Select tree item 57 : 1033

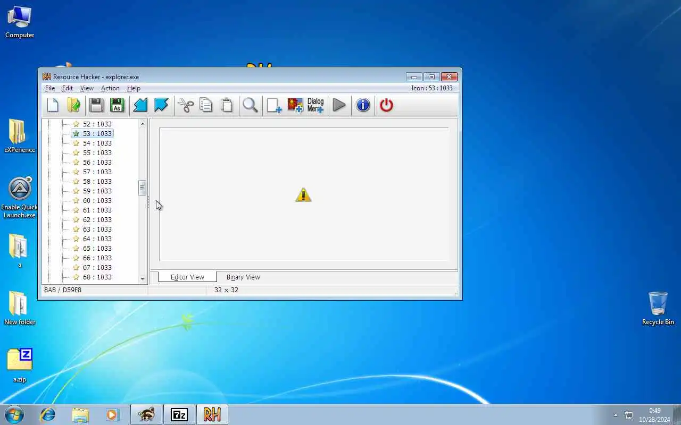click(97, 172)
